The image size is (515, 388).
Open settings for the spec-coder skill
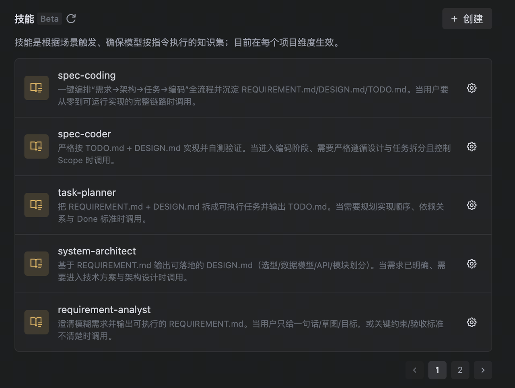[471, 147]
